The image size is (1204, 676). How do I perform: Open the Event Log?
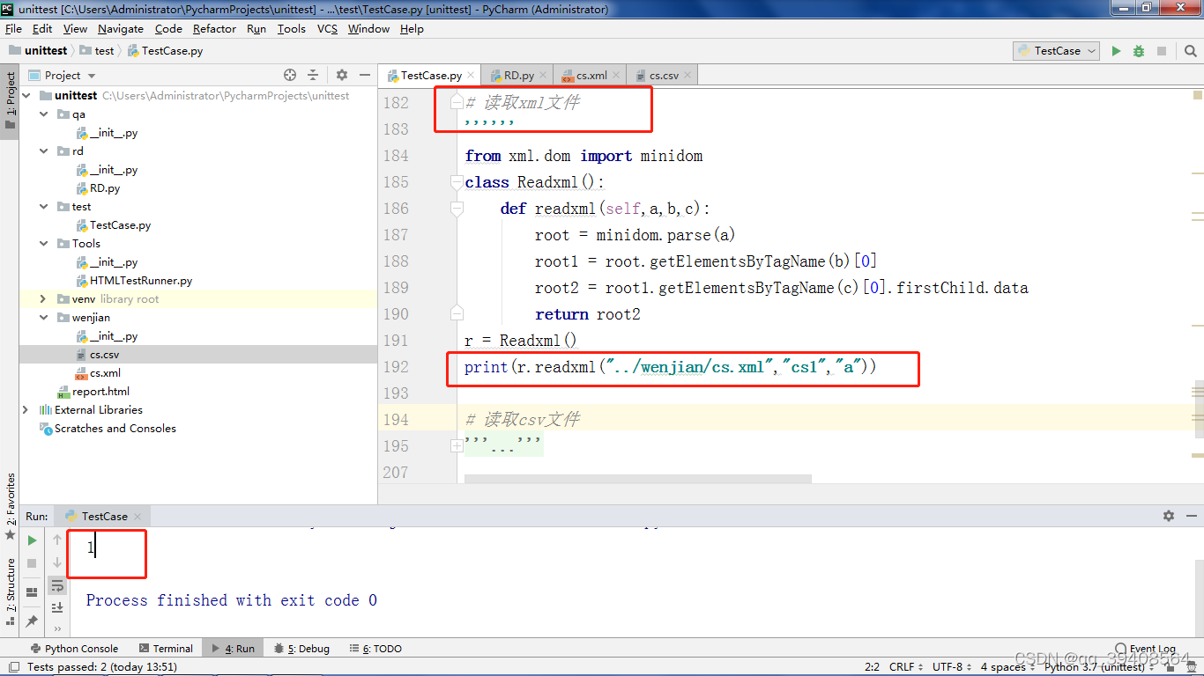1145,649
